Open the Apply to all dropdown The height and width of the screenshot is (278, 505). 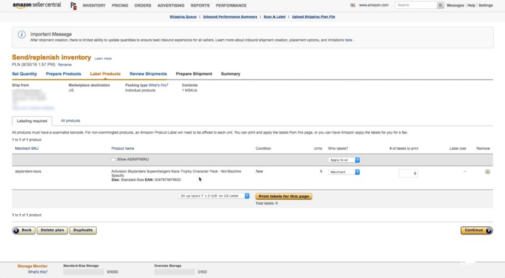(x=343, y=160)
